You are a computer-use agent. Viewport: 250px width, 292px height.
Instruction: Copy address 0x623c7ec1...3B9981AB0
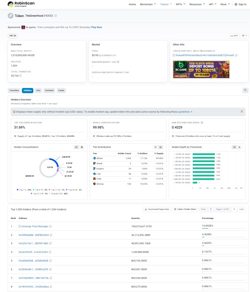pos(50,244)
